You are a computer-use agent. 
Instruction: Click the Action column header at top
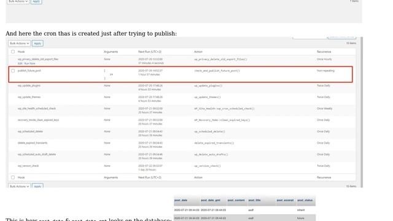tap(198, 52)
